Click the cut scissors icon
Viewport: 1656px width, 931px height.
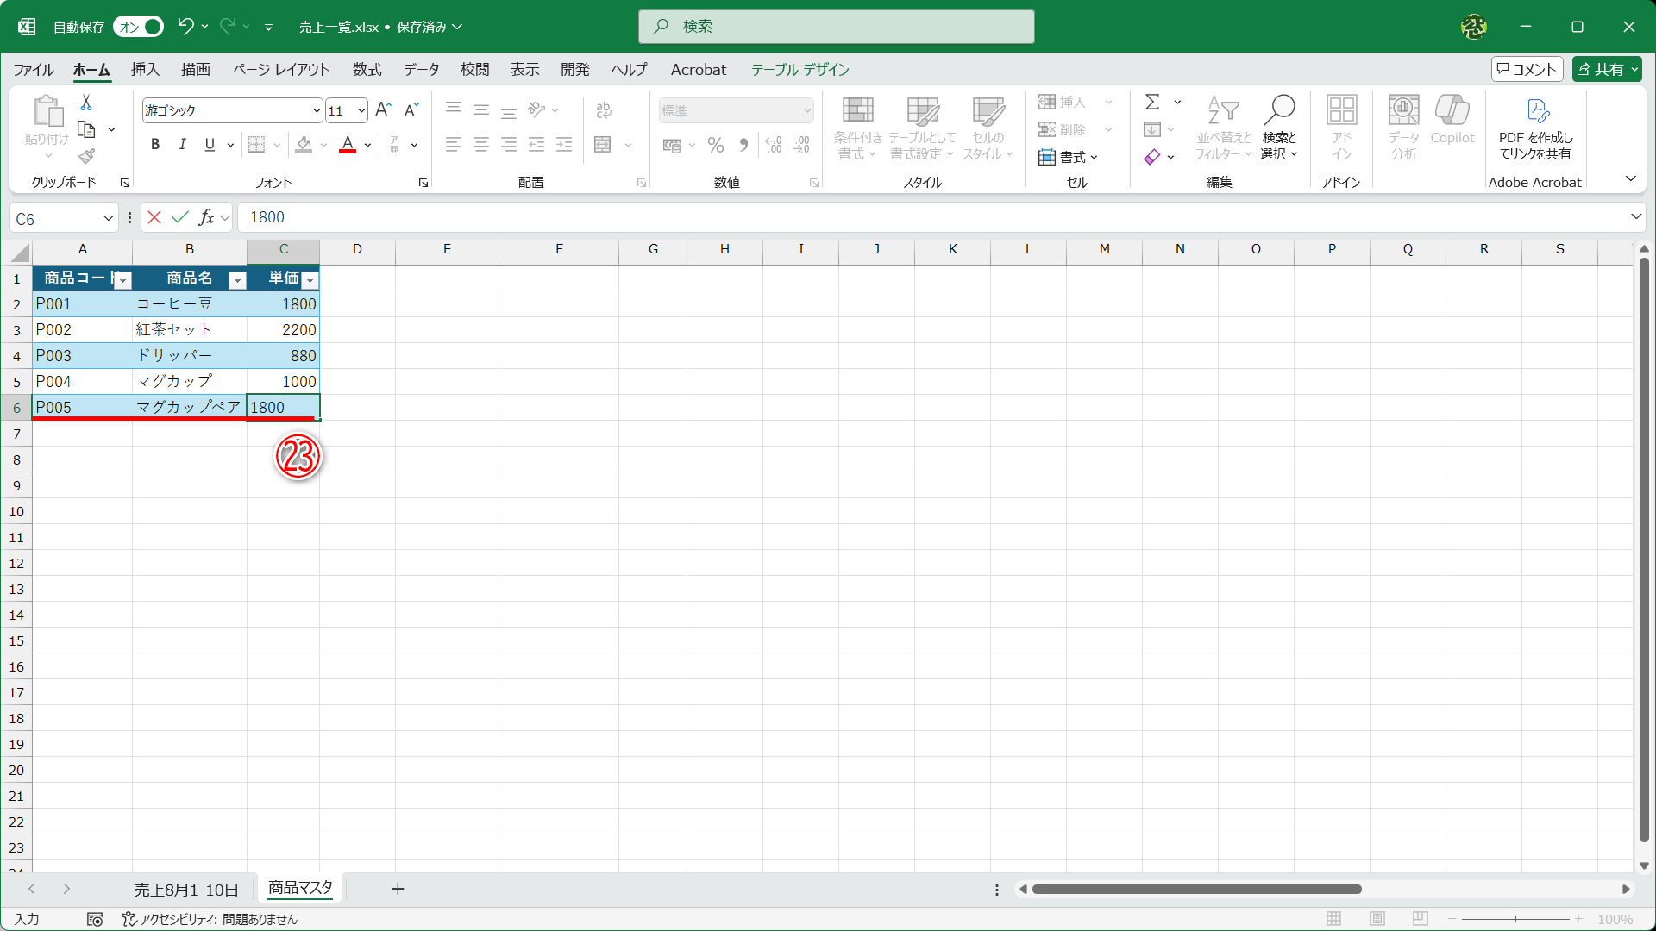point(86,103)
